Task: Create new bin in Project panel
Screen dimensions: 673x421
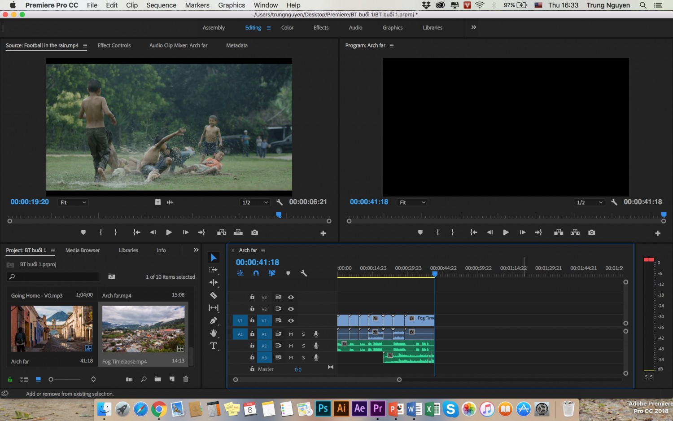Action: coord(157,379)
